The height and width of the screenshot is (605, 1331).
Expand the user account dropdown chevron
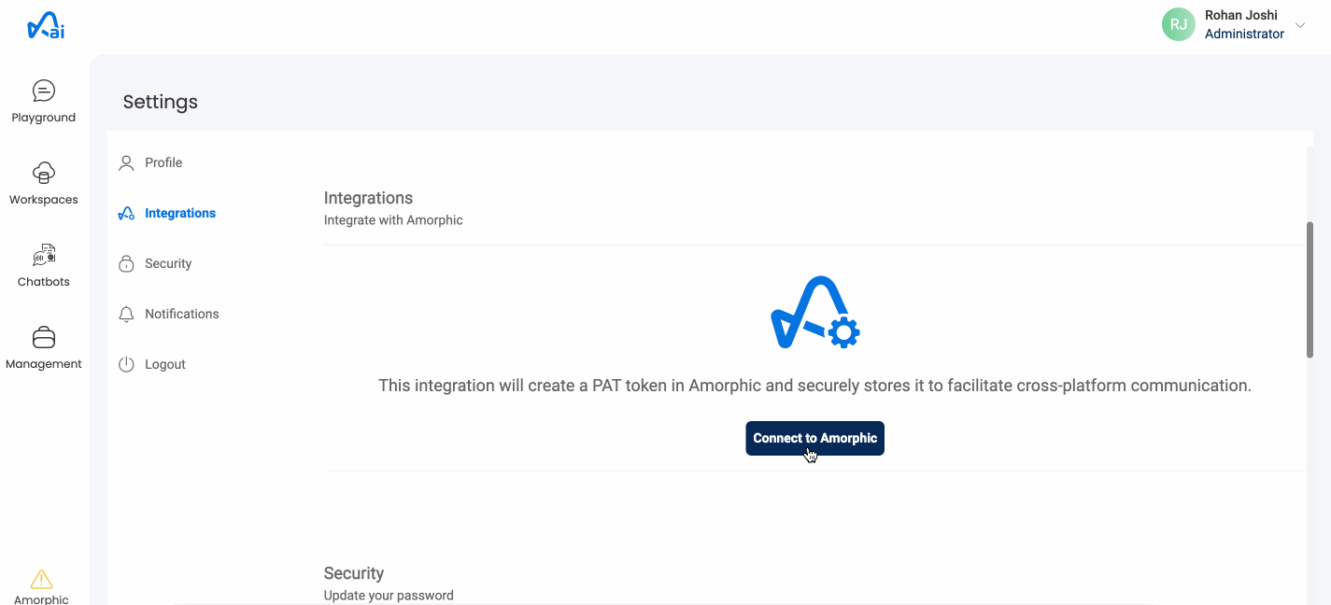tap(1300, 25)
